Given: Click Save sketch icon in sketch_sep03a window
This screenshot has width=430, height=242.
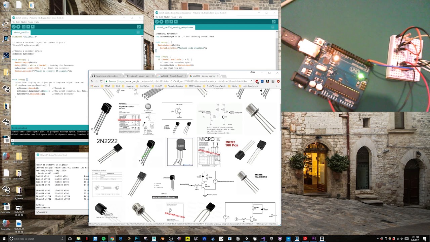Looking at the screenshot, I should (33, 27).
